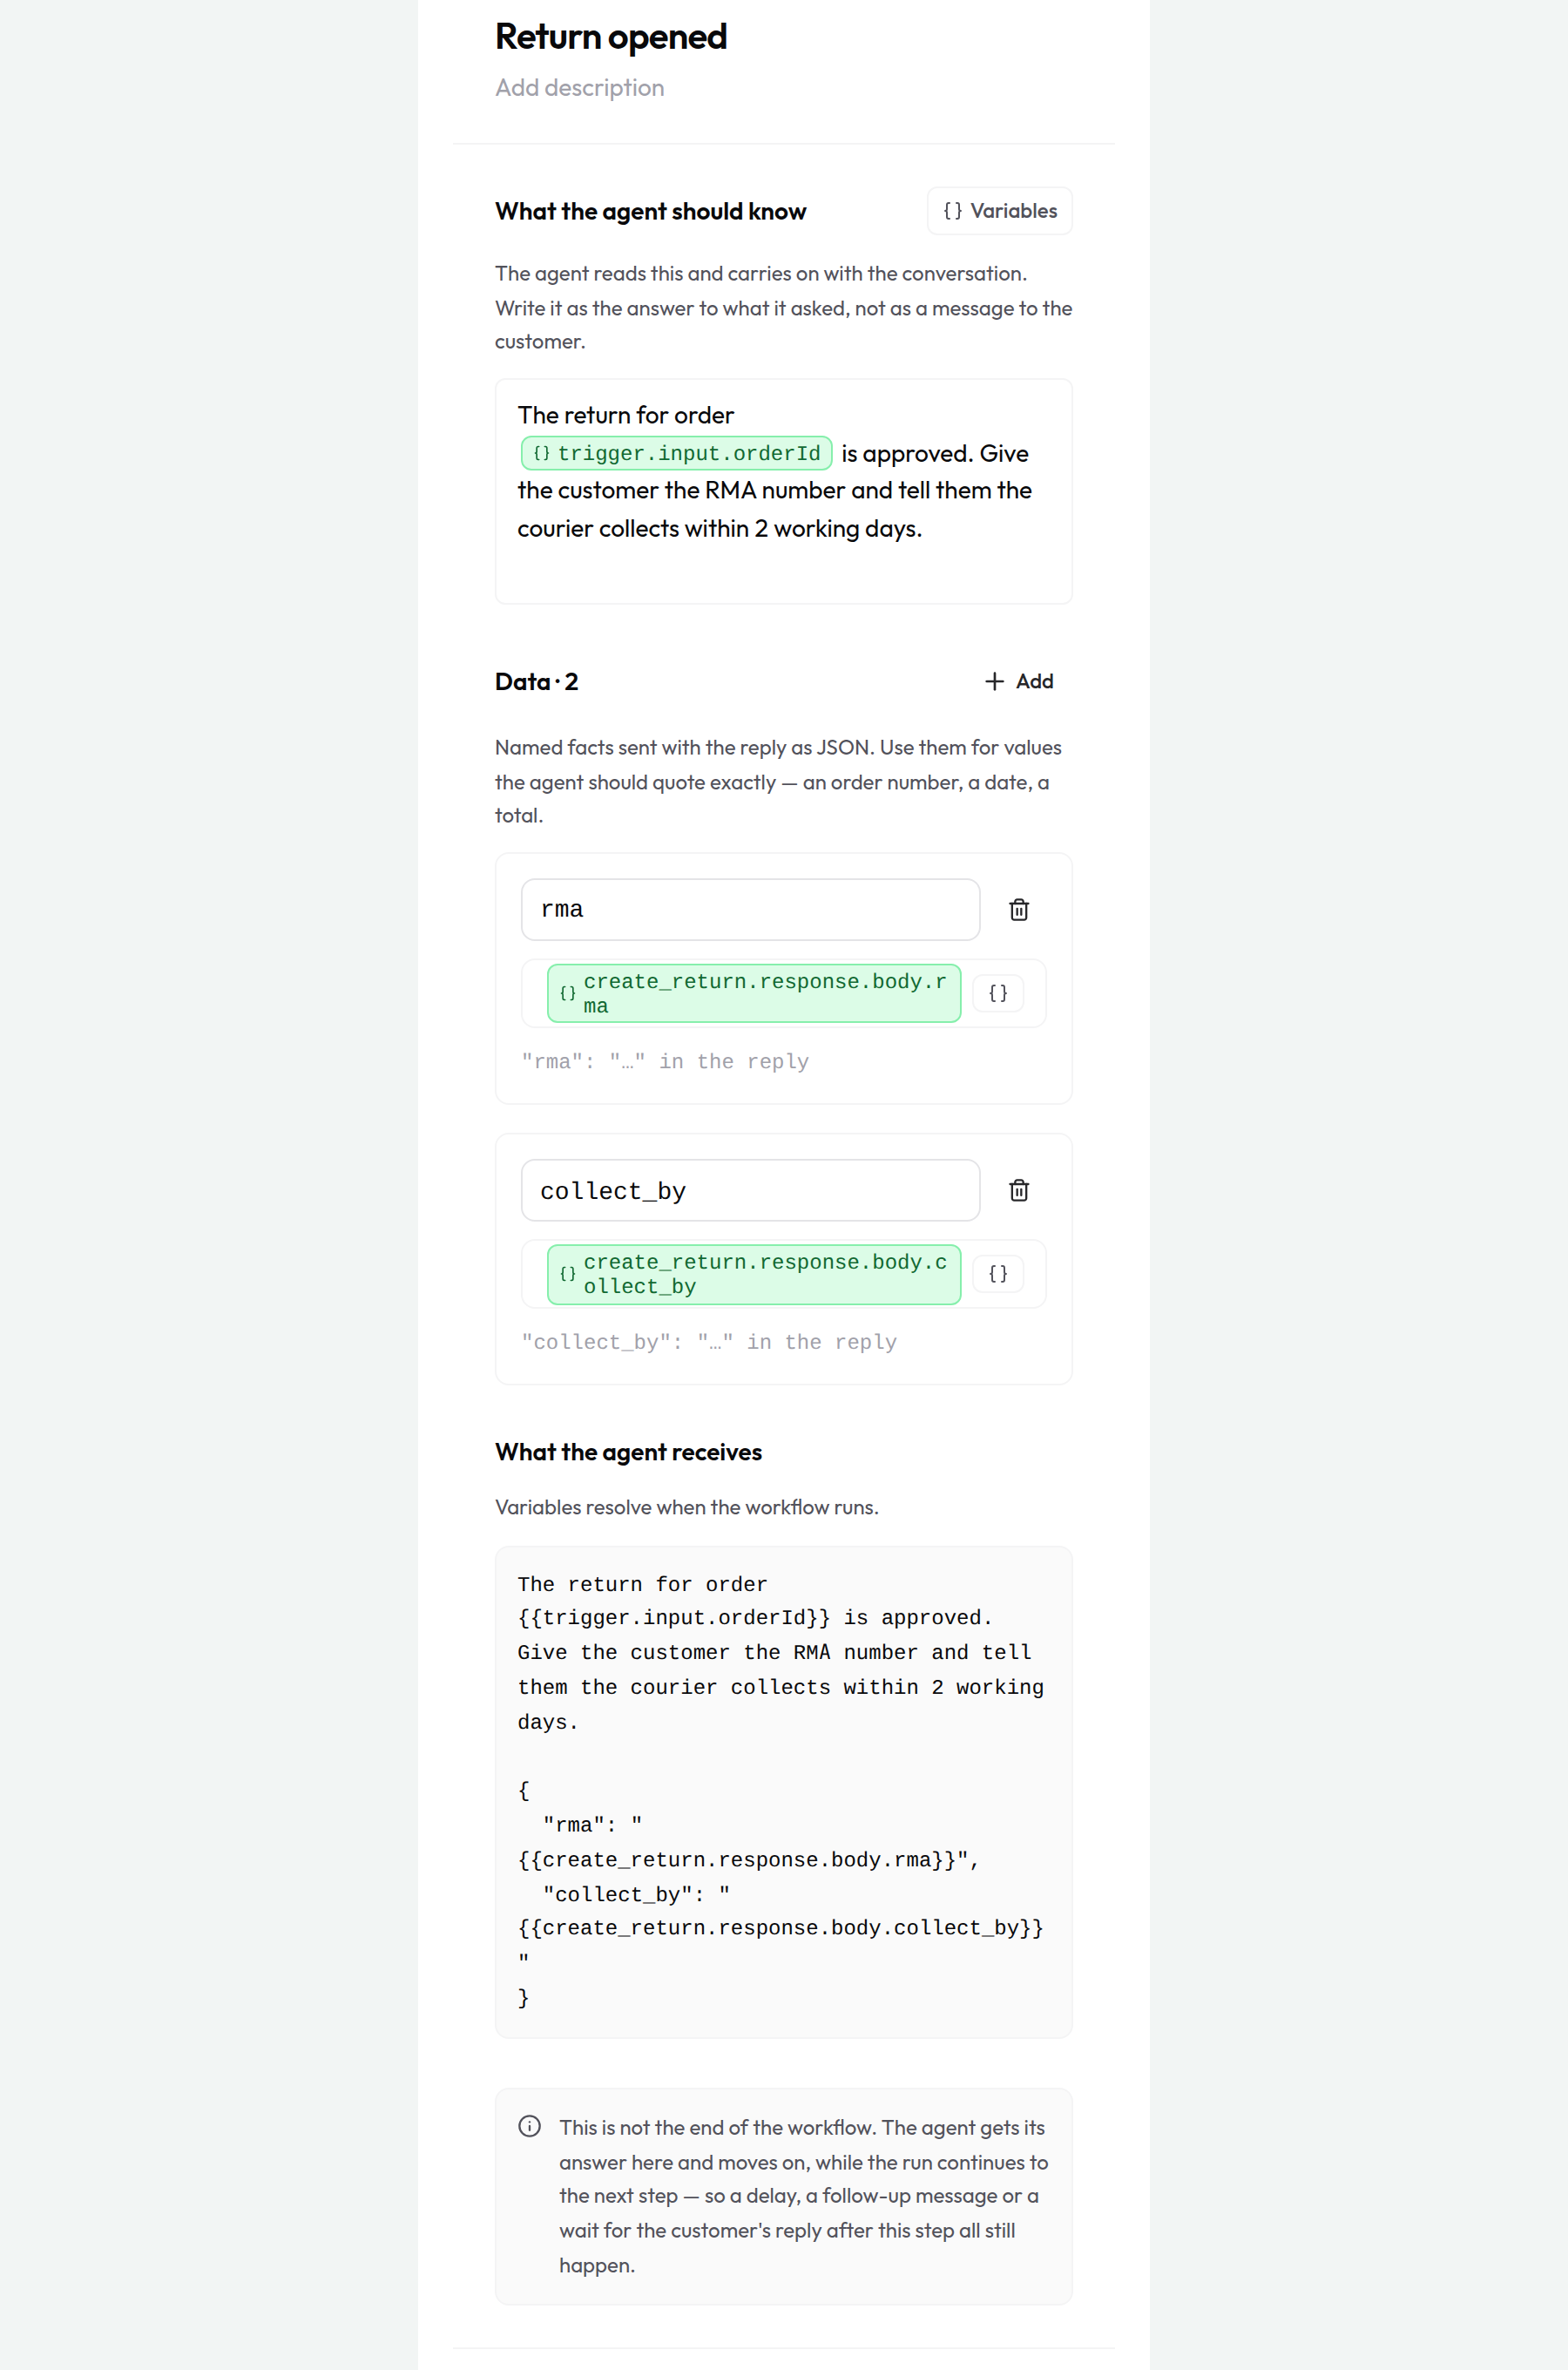1568x2370 pixels.
Task: Click the Add description placeholder
Action: (x=579, y=88)
